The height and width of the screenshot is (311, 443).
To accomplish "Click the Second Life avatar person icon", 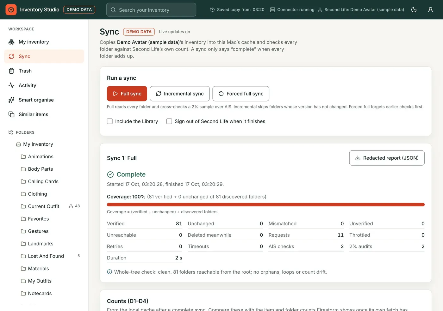I will click(x=320, y=10).
